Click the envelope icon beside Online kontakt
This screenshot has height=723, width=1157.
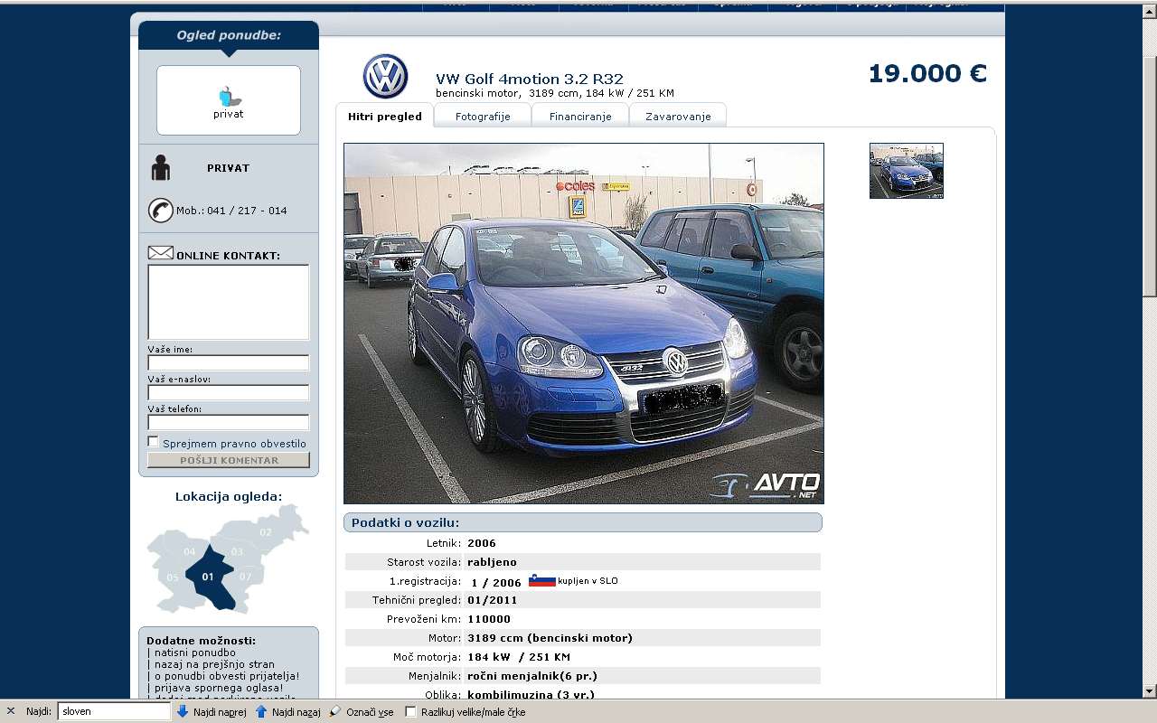click(160, 253)
